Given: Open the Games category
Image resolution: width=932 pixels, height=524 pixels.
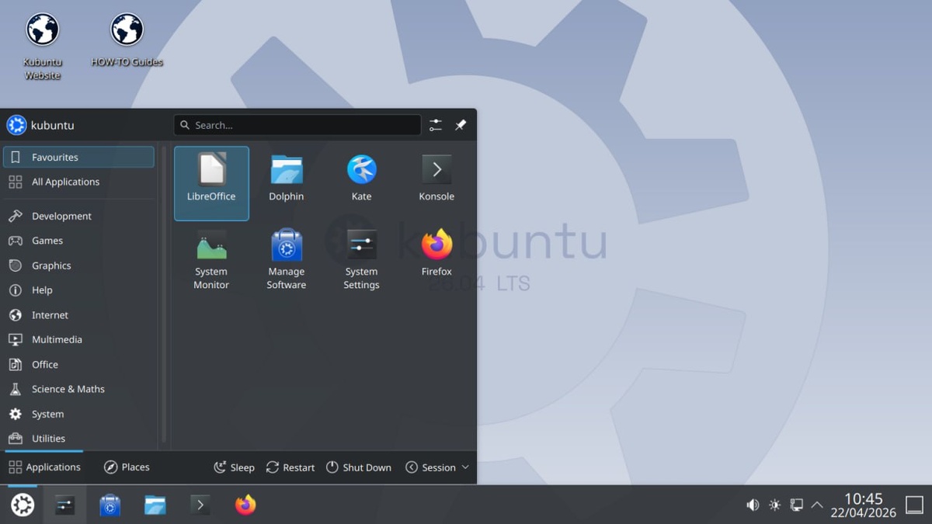Looking at the screenshot, I should (79, 241).
